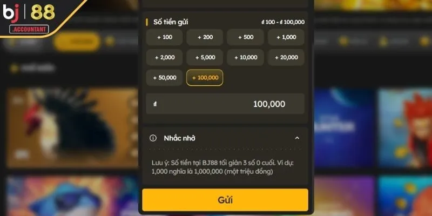
Task: Click the BJ88 logo
Action: point(29,12)
